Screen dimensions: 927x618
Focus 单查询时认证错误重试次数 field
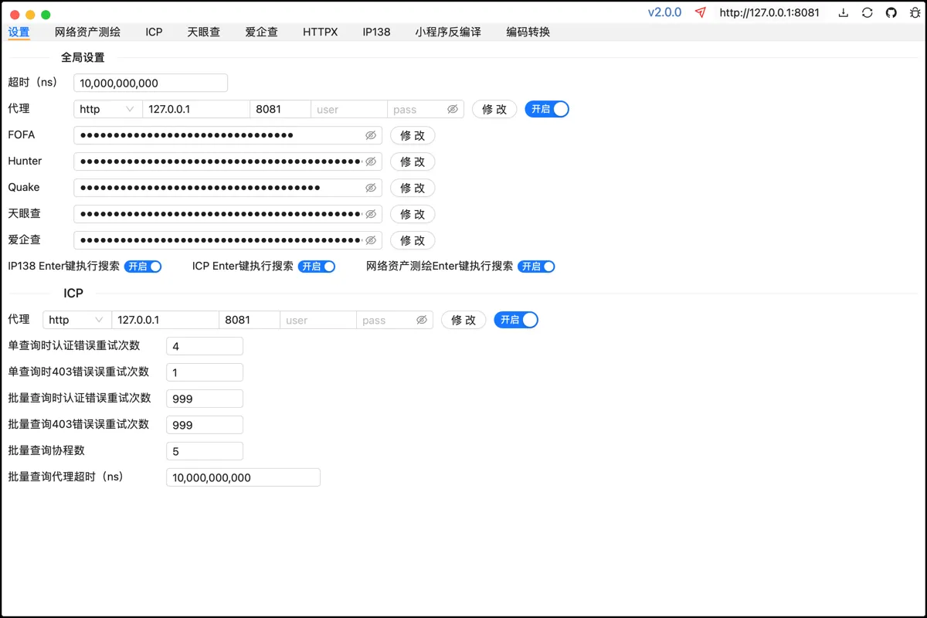click(205, 346)
